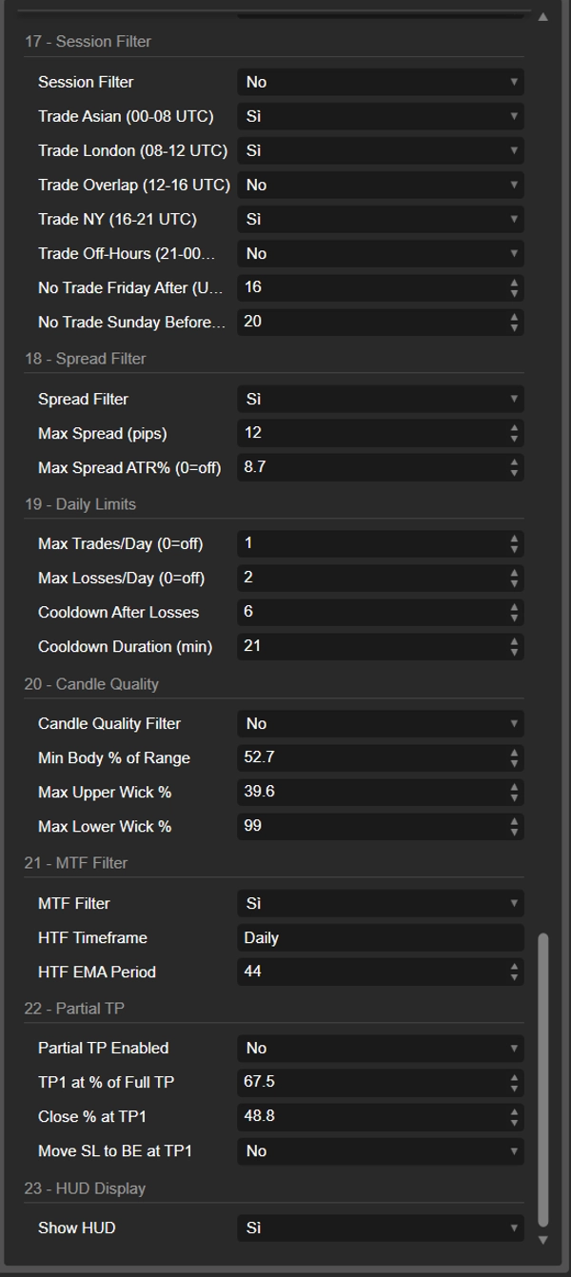Open the MTF Filter dropdown

[380, 903]
